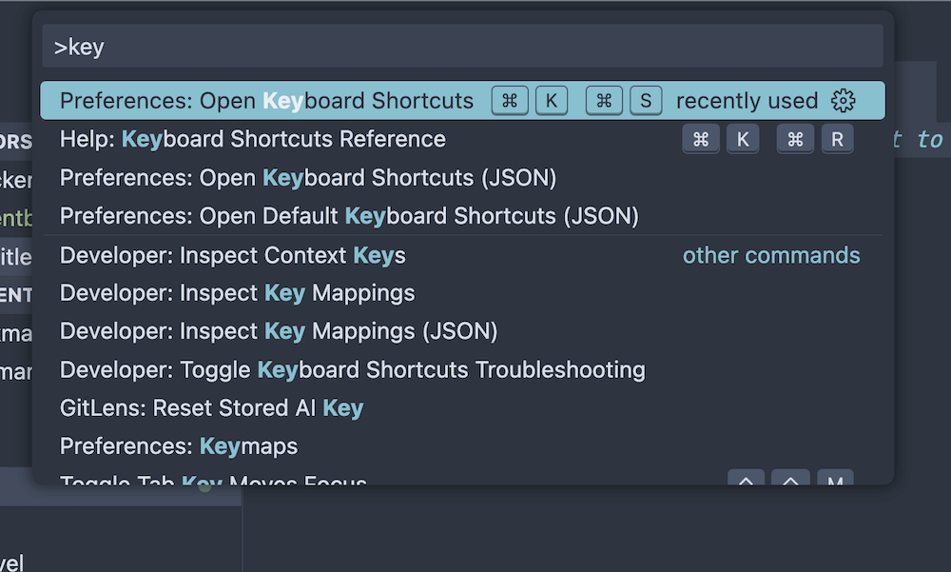
Task: Click the ⌘ key badge beside Open Keyboard Shortcuts
Action: point(510,101)
